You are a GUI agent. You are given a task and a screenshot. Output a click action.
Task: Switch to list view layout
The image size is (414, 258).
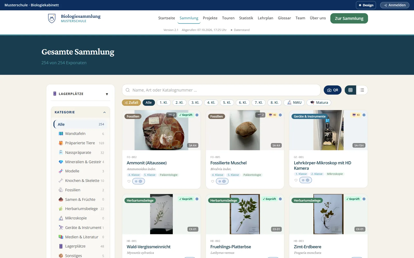point(362,90)
